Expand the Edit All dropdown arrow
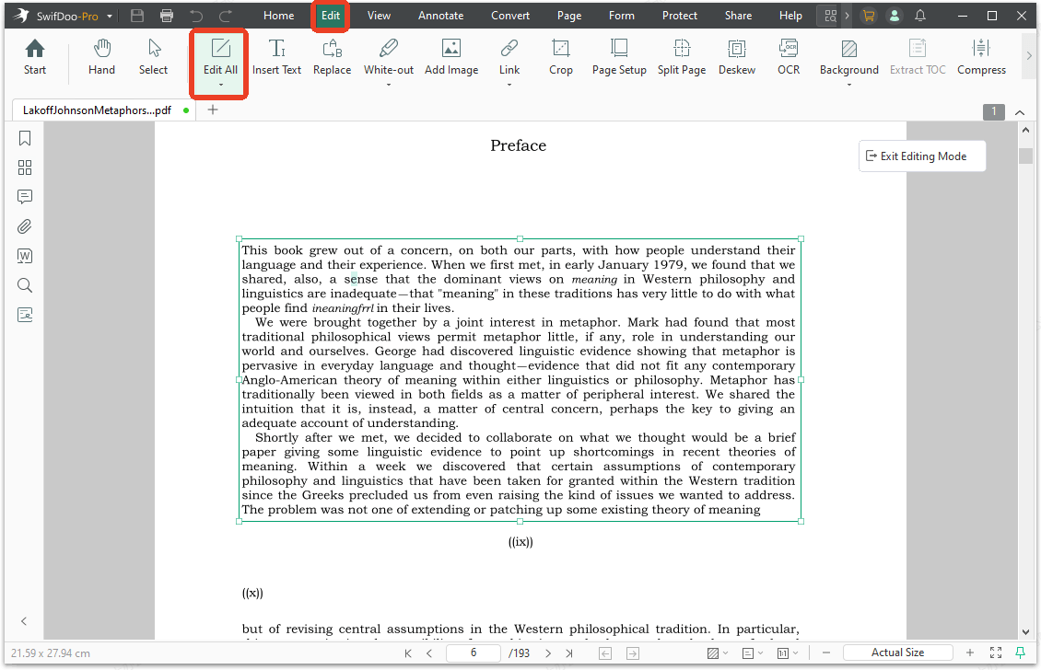1041x670 pixels. (220, 85)
